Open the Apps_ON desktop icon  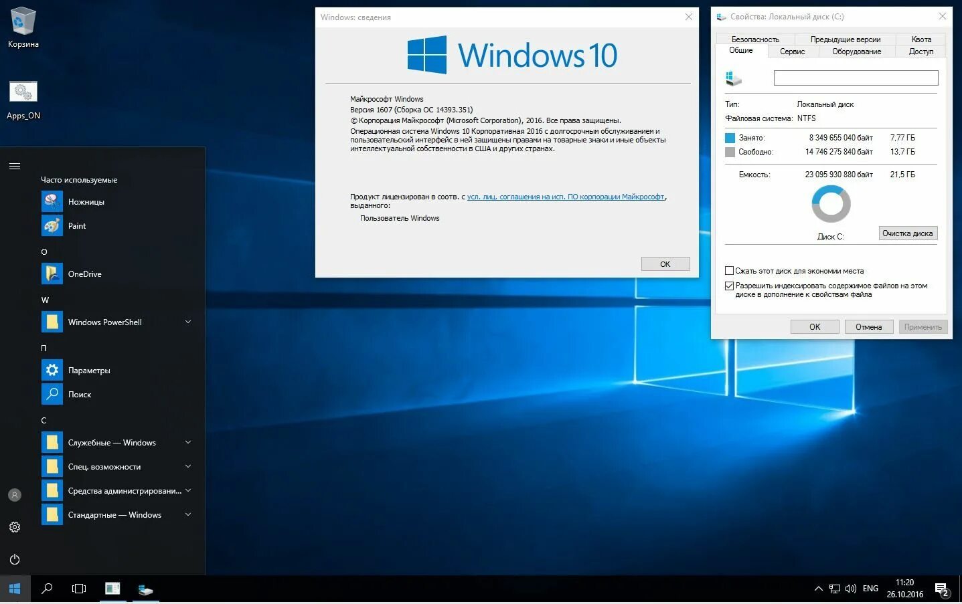coord(23,100)
